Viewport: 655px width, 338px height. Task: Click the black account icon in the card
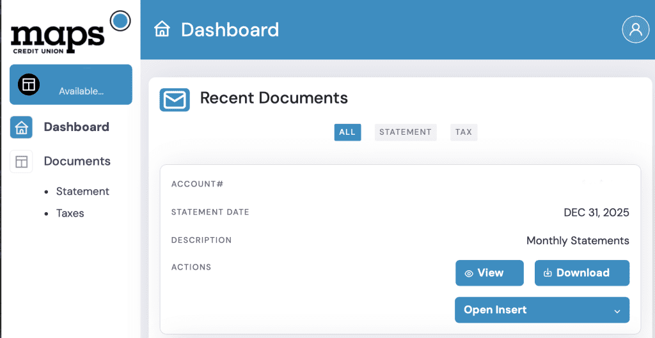29,84
